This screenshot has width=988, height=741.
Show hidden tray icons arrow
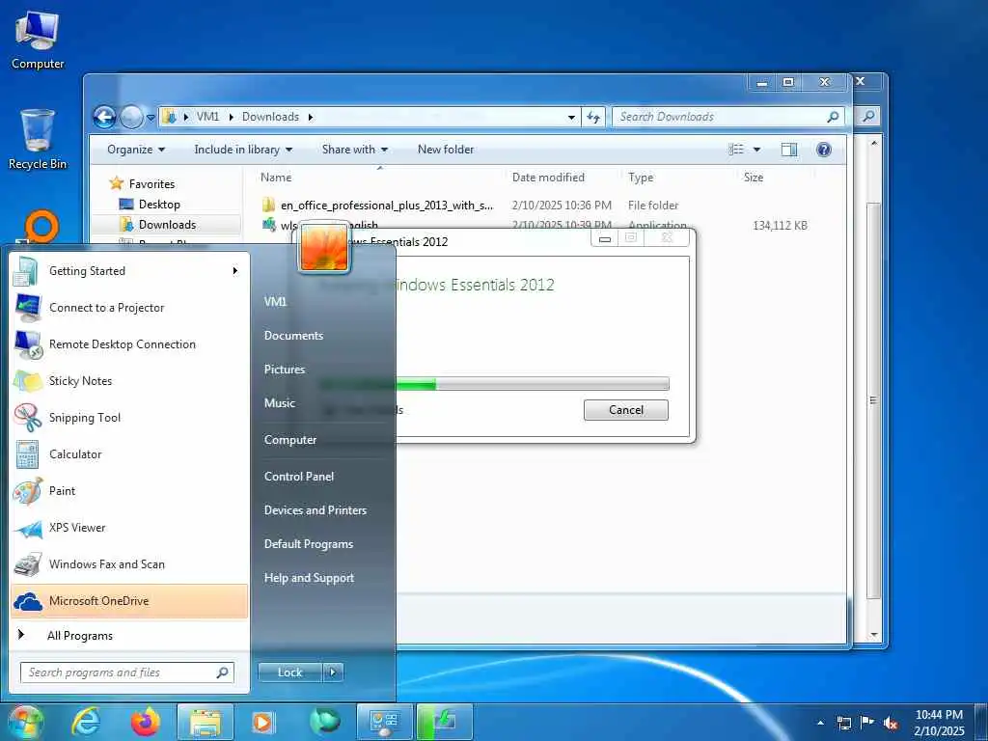(820, 723)
